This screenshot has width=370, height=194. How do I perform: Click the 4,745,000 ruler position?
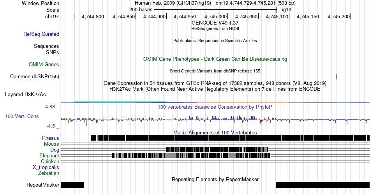pos(215,16)
